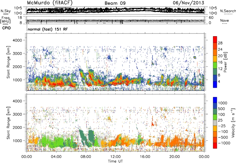Click the Beam 09 label
The image size is (236, 163).
(x=115, y=3)
